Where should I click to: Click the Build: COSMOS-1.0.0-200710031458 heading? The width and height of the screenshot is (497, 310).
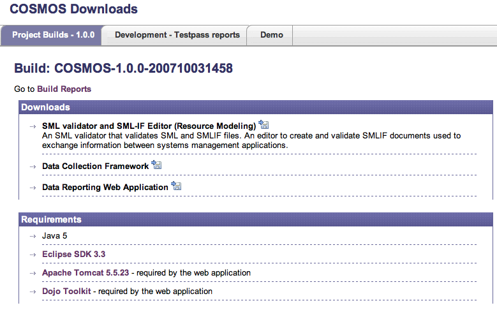pyautogui.click(x=123, y=68)
